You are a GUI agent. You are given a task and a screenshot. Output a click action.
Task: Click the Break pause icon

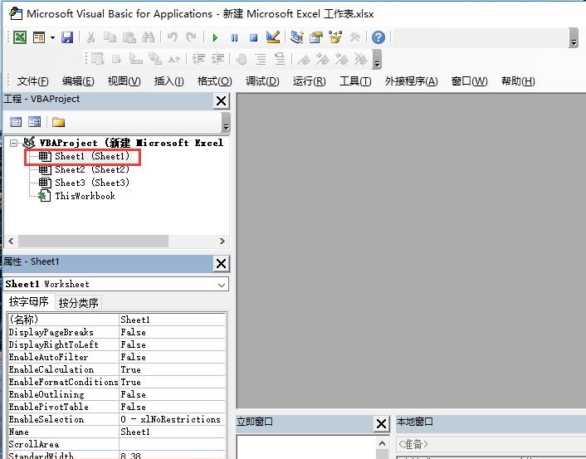[x=234, y=37]
